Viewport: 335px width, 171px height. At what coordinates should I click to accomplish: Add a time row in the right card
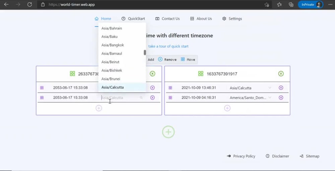(227, 108)
